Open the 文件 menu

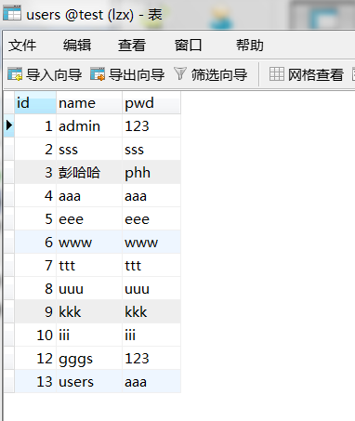22,46
